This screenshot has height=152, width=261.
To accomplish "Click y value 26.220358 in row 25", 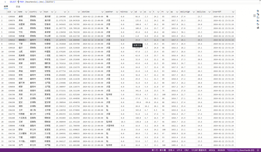I will tap(61, 110).
